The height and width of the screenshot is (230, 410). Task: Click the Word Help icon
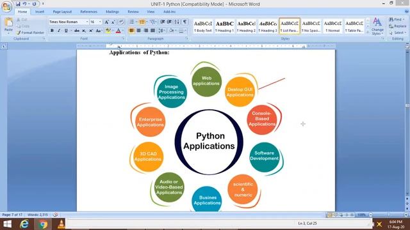[407, 11]
